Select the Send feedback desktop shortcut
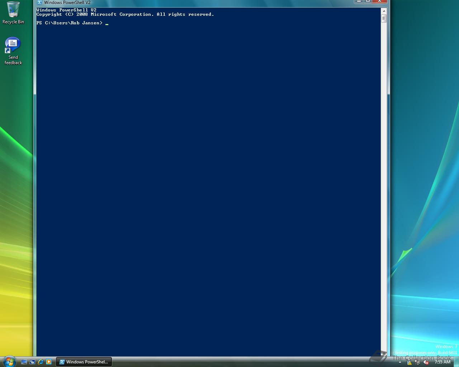Viewport: 459px width, 367px height. 13,51
